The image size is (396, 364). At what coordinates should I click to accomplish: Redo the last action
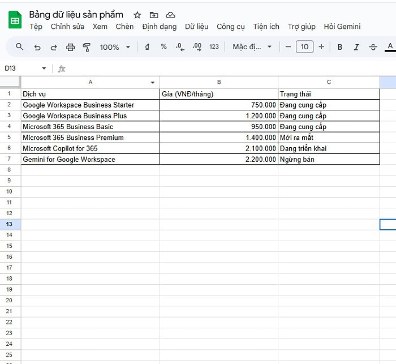(x=54, y=47)
